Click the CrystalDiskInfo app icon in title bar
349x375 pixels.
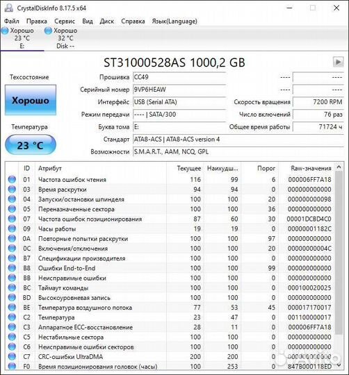pyautogui.click(x=9, y=8)
